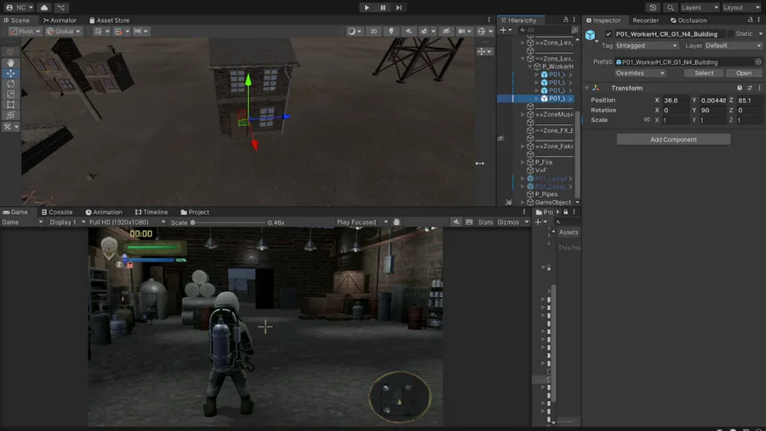This screenshot has height=431, width=766.
Task: Open the scene Gizmos globe dropdown
Action: coord(485,31)
